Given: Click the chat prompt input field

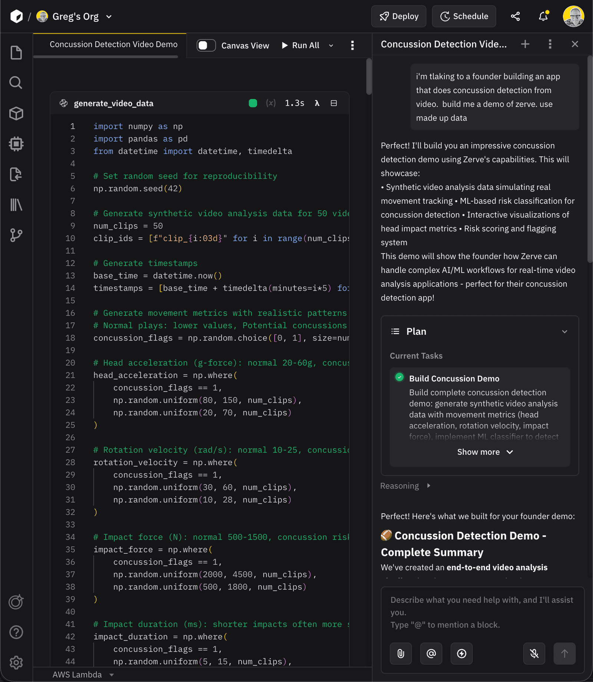Looking at the screenshot, I should tap(482, 612).
